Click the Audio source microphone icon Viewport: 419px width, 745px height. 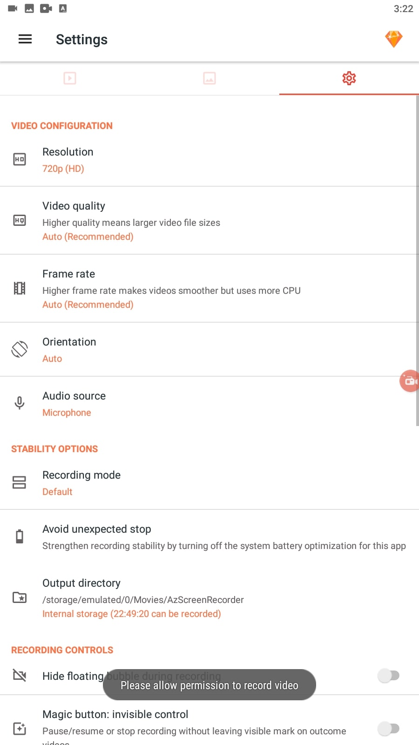click(x=20, y=403)
